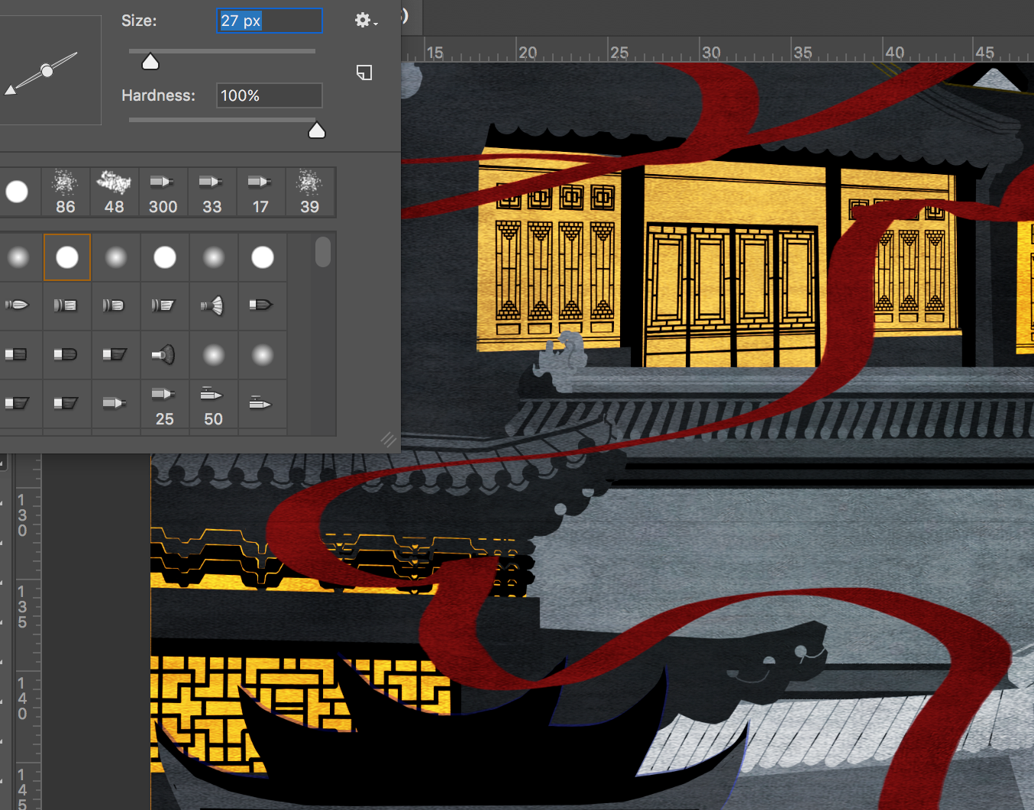Choose the dark flat point bristle brush
1034x810 pixels.
[x=261, y=305]
